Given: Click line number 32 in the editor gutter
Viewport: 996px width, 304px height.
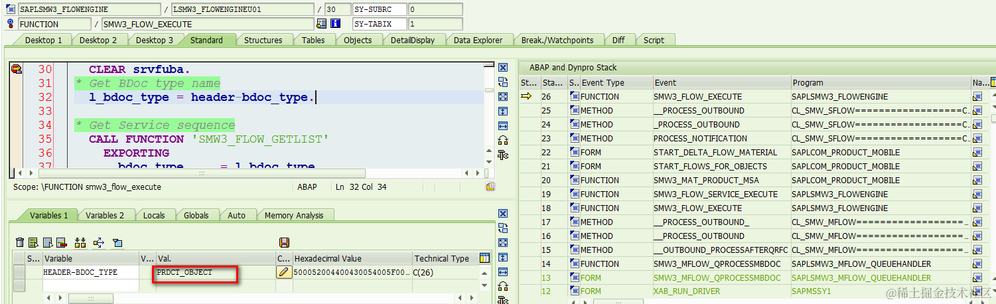Looking at the screenshot, I should [45, 97].
